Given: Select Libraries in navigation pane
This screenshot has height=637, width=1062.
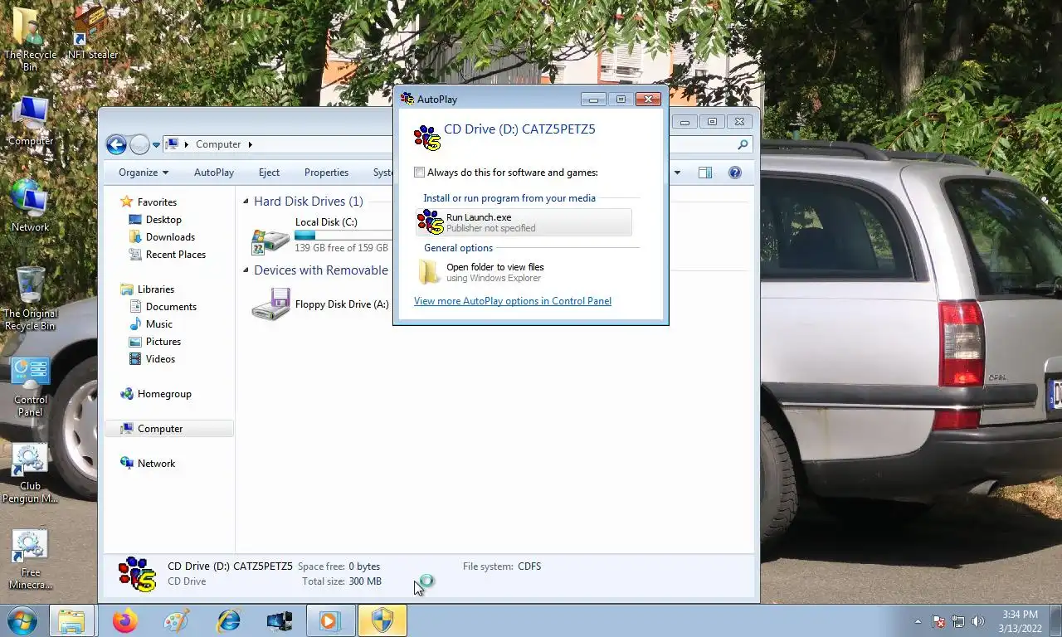Looking at the screenshot, I should point(156,289).
